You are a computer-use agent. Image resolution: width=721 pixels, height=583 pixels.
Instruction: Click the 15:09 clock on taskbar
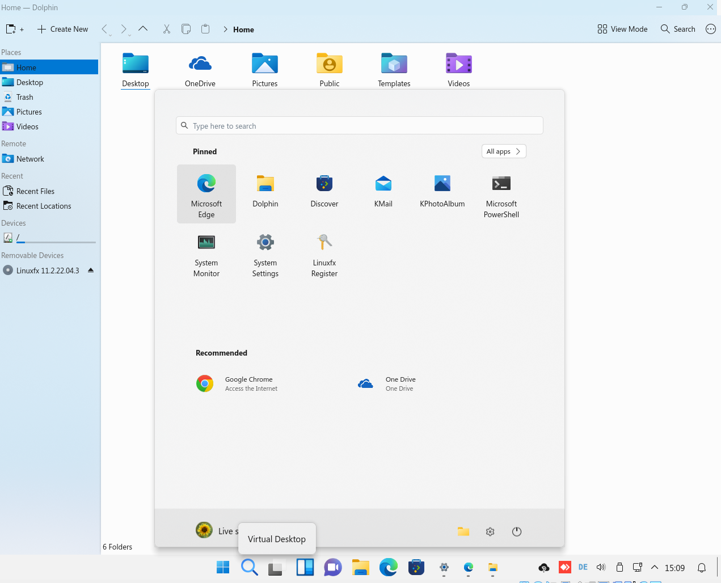(675, 568)
